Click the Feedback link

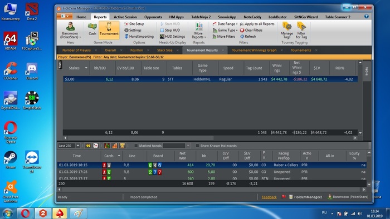(x=269, y=197)
